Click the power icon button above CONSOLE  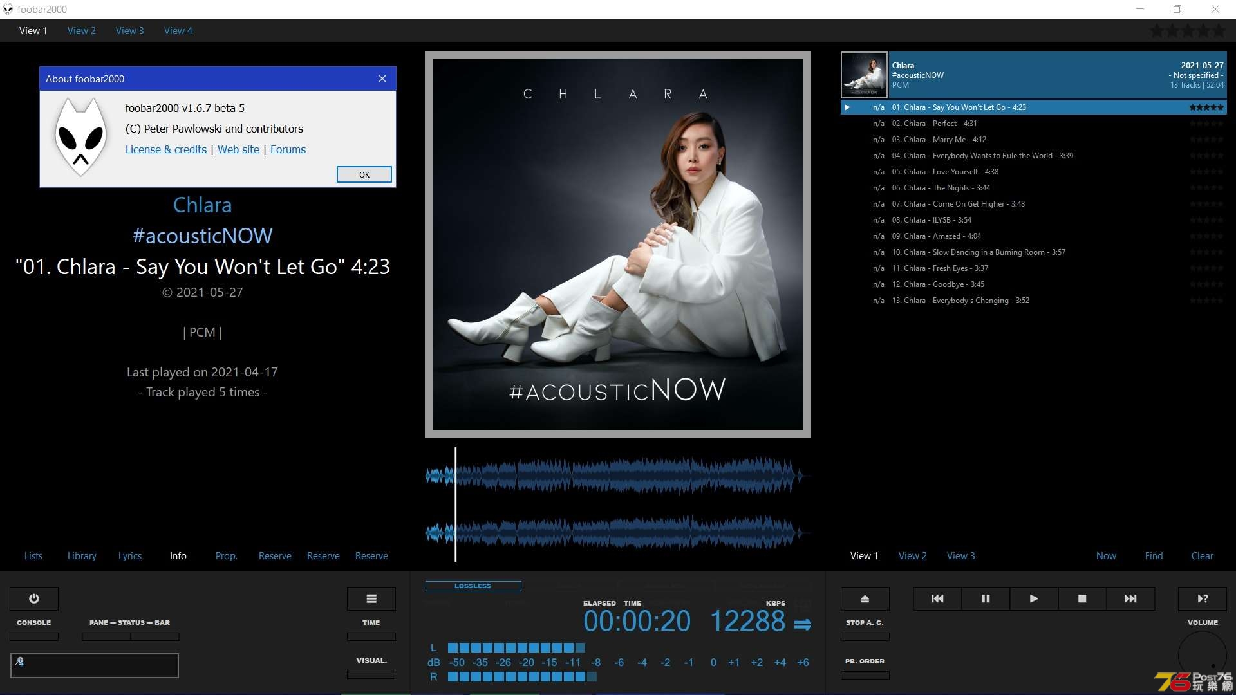34,598
